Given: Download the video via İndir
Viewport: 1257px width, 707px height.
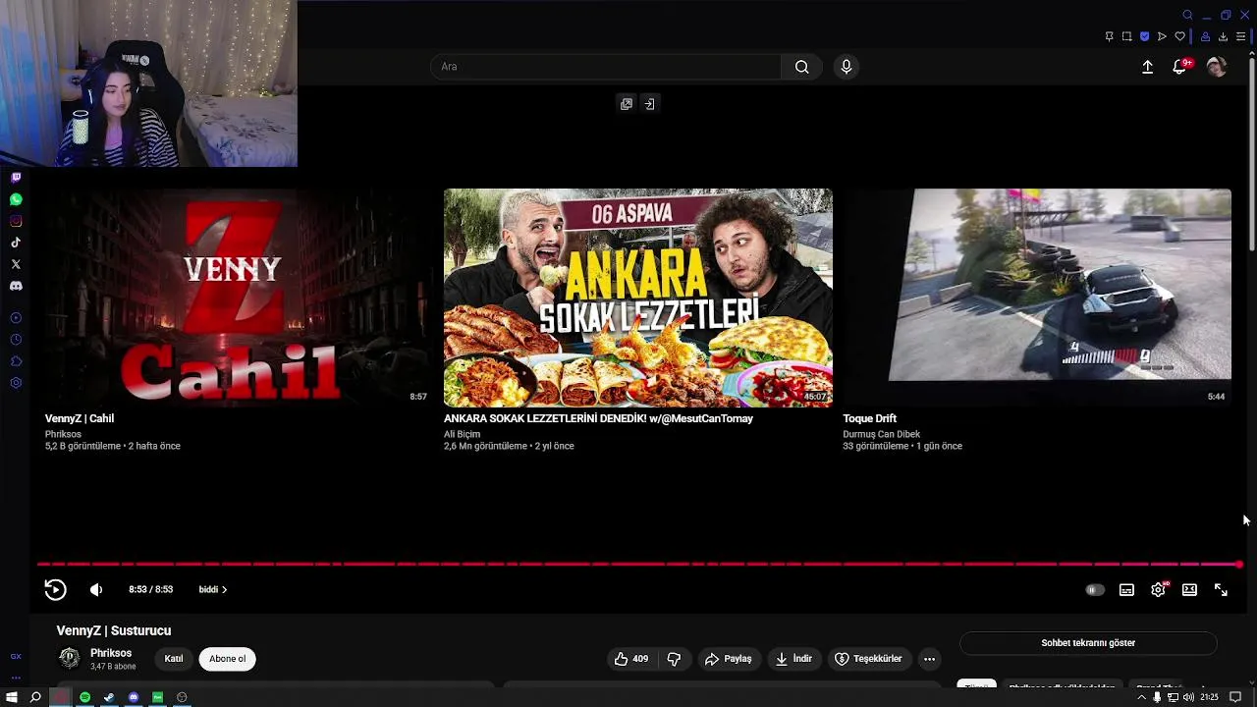Looking at the screenshot, I should coord(793,659).
